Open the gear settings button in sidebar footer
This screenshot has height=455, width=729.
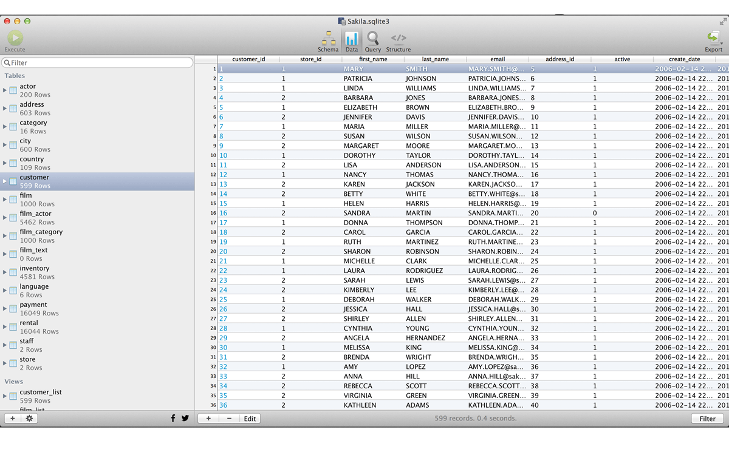pyautogui.click(x=29, y=419)
